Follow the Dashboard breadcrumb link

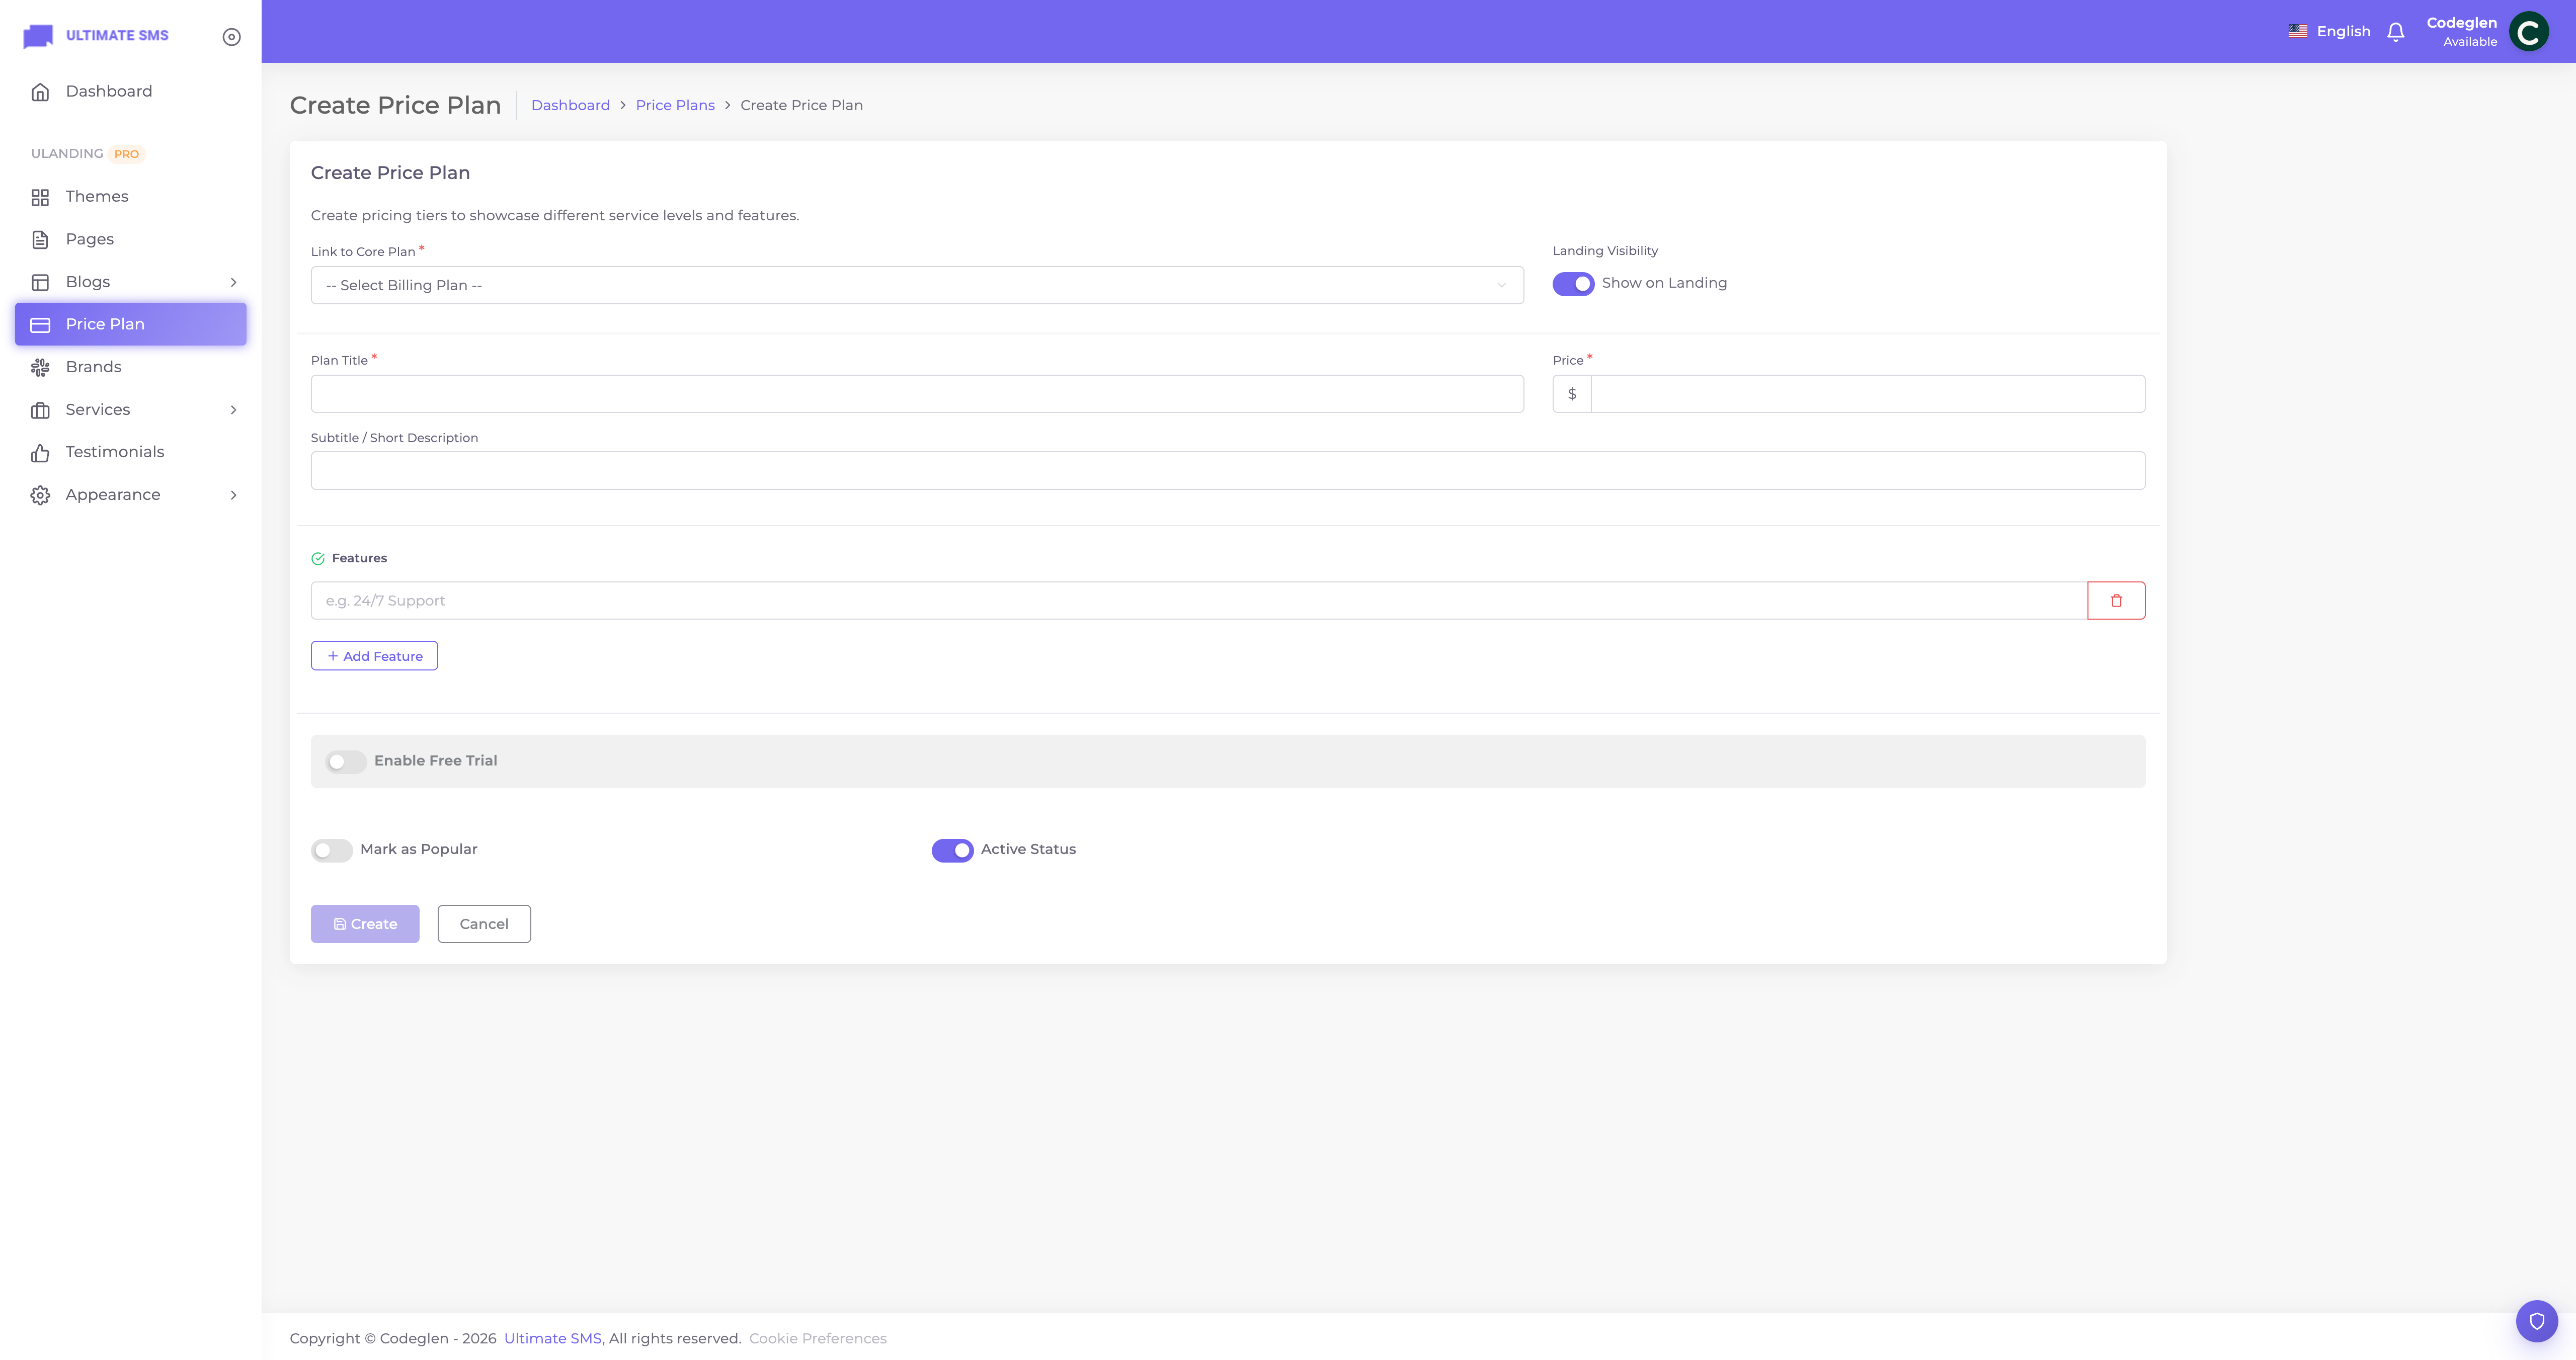(570, 105)
